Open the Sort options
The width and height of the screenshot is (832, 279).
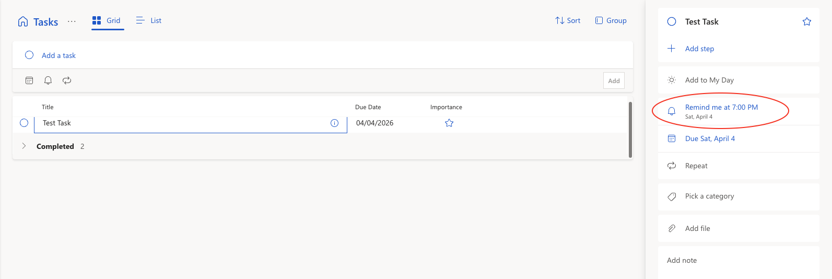pos(568,20)
